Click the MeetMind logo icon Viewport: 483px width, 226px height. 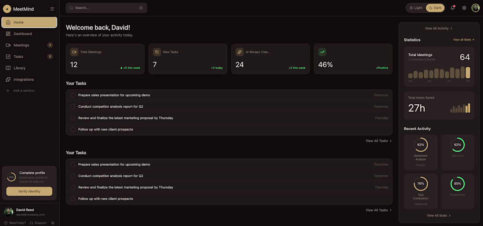pyautogui.click(x=7, y=9)
